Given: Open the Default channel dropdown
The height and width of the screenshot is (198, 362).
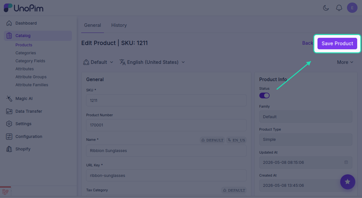Looking at the screenshot, I should point(98,62).
